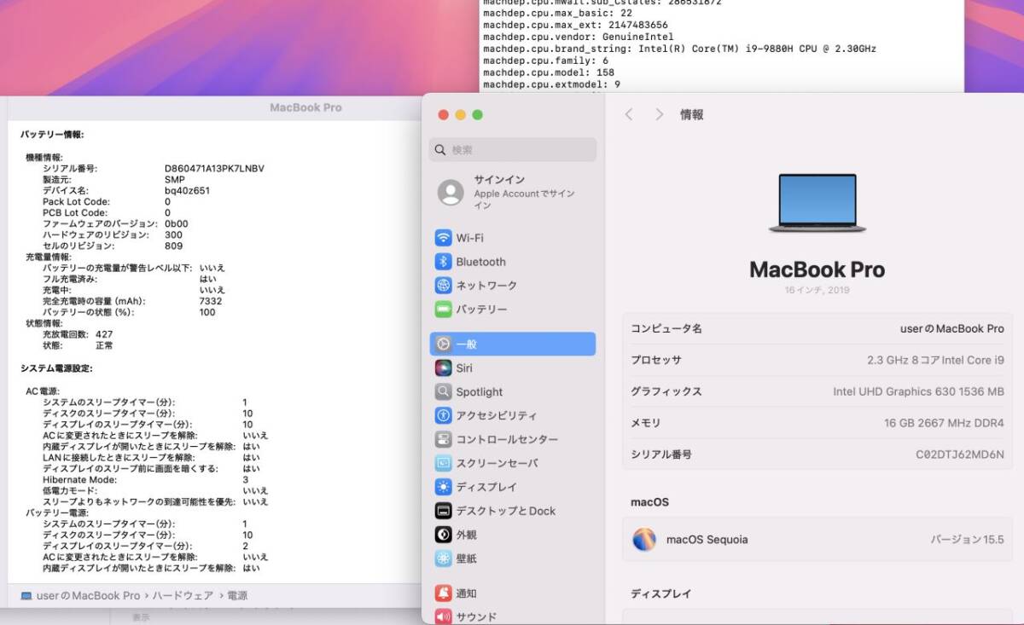
Task: Go back with the left chevron
Action: click(x=629, y=114)
